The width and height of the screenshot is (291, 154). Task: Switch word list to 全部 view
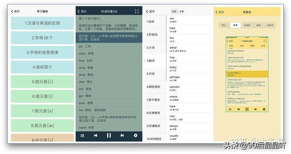174,11
